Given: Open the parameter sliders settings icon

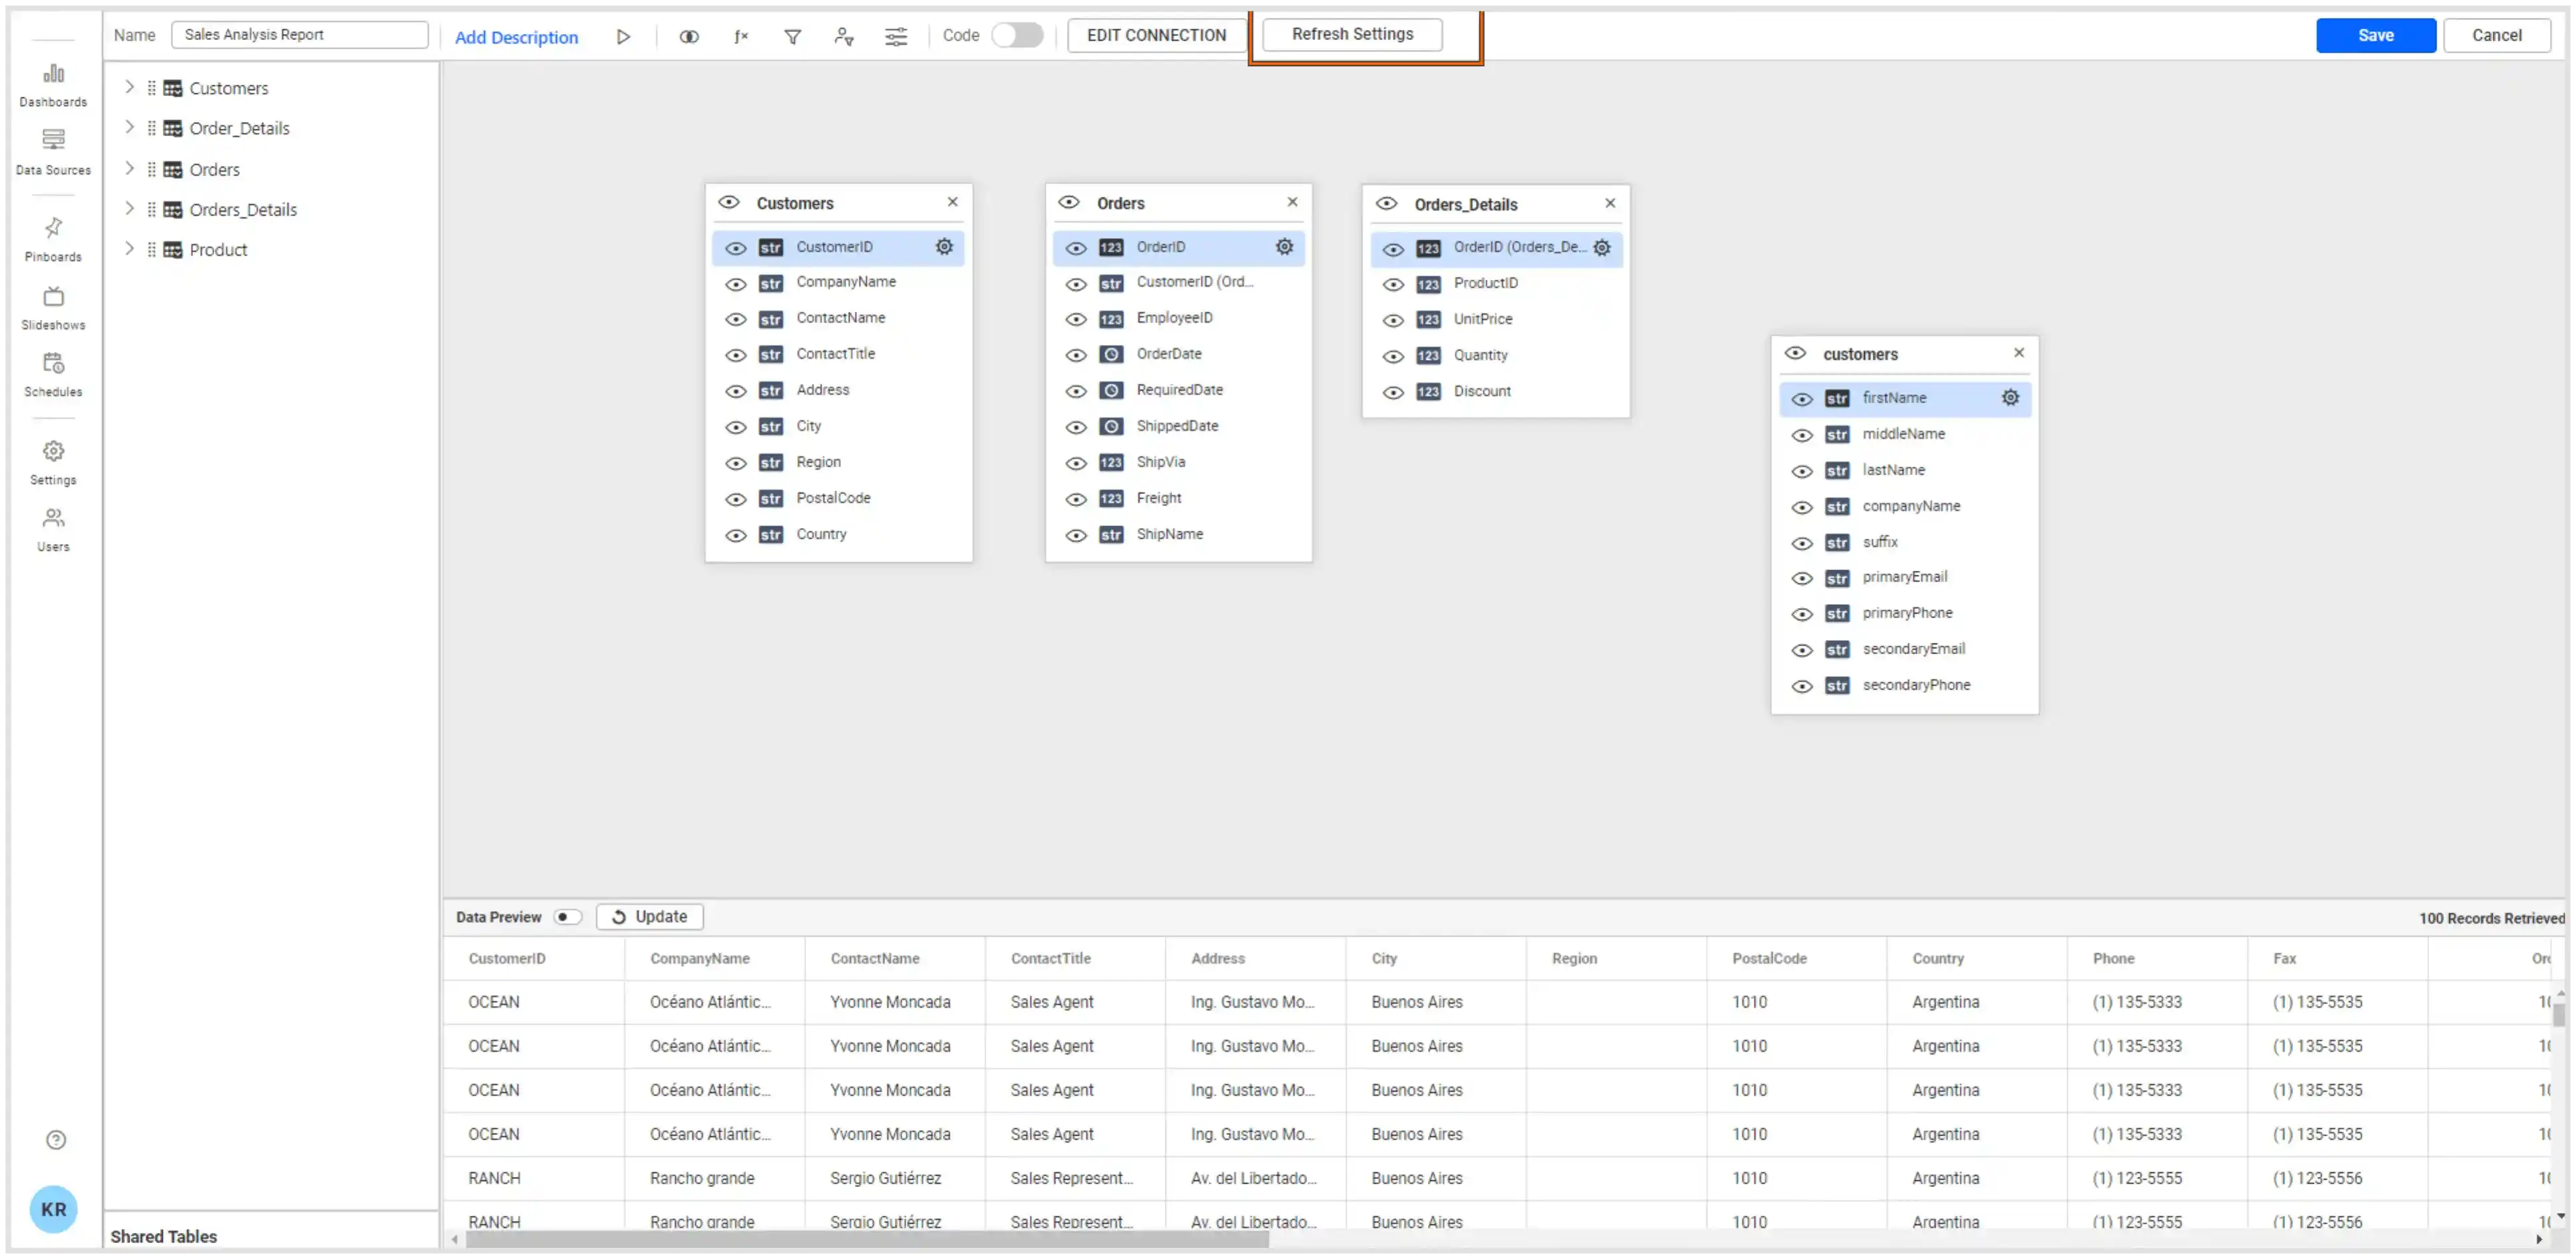Looking at the screenshot, I should coord(896,36).
